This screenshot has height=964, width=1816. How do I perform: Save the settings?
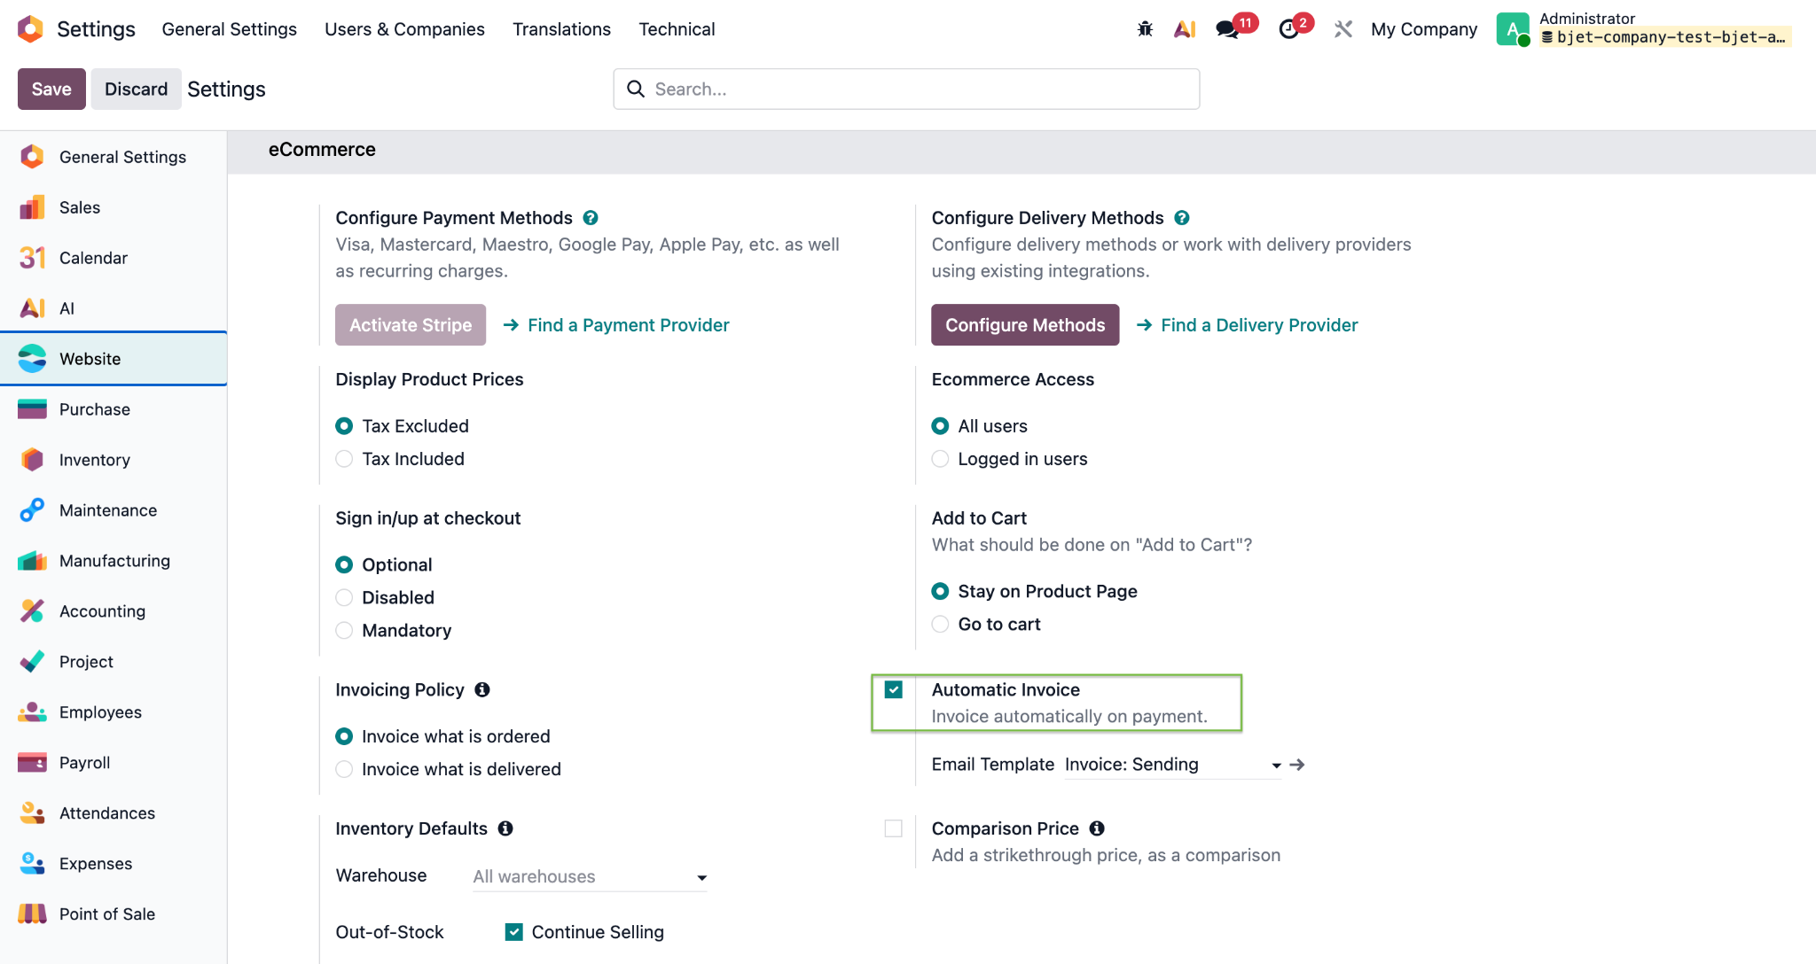tap(51, 89)
